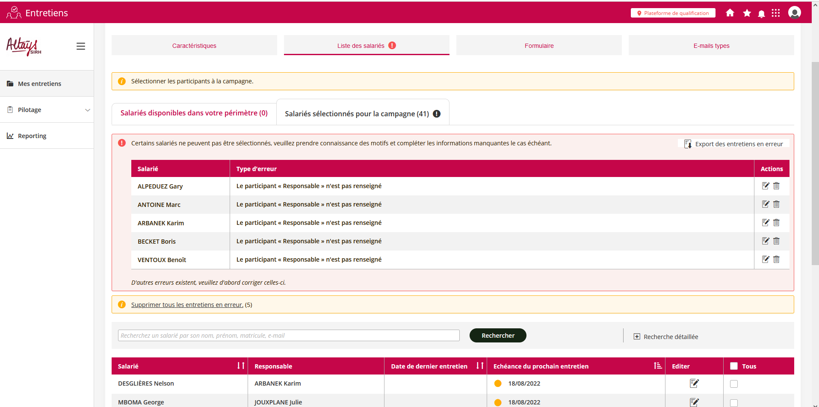819x407 pixels.
Task: Open favorites star icon
Action: pos(747,13)
